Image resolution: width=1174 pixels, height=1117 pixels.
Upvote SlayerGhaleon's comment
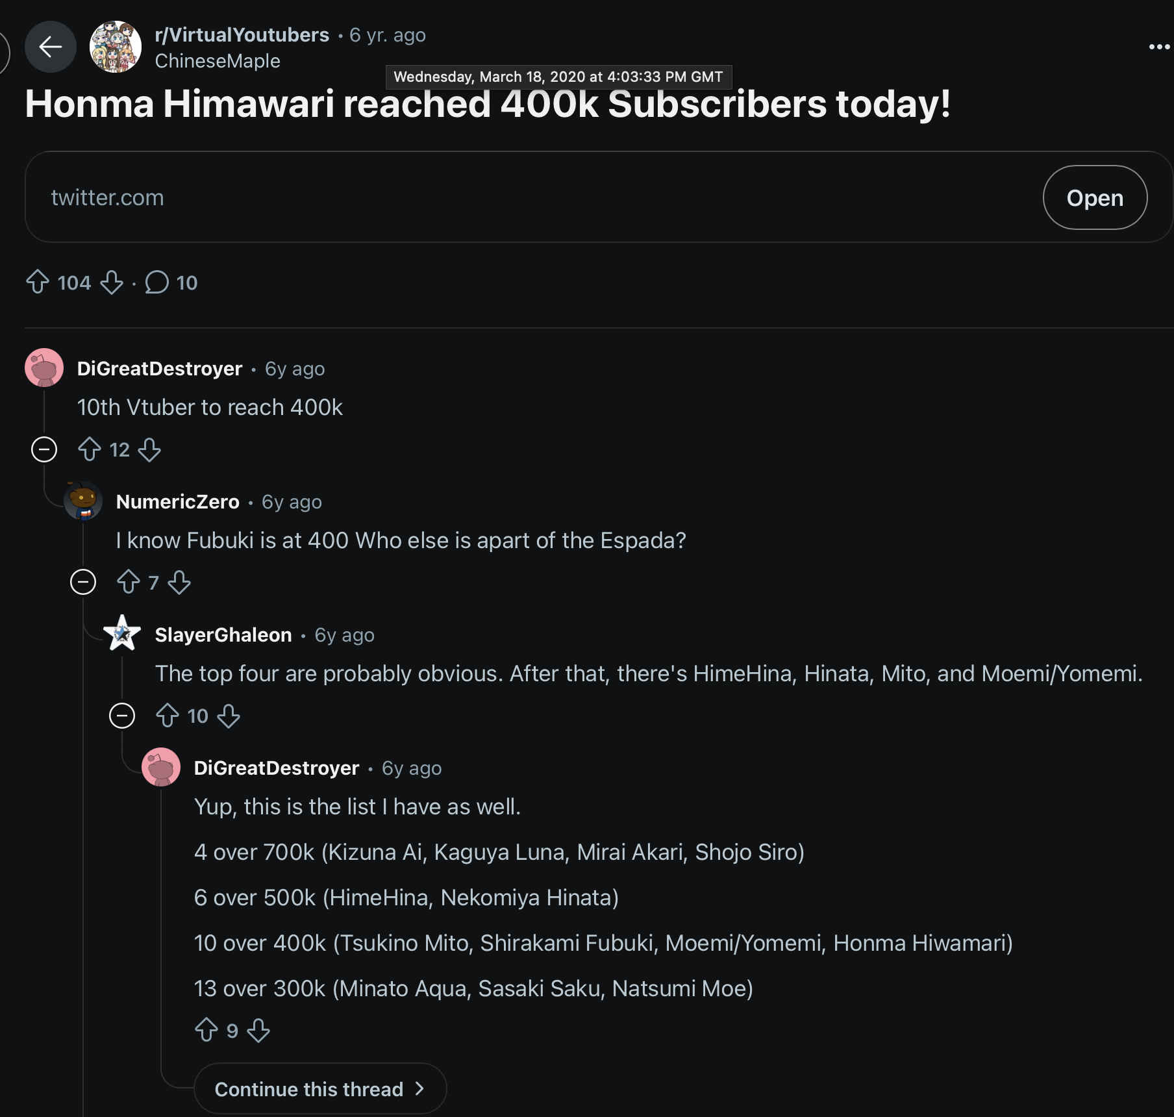click(x=168, y=716)
